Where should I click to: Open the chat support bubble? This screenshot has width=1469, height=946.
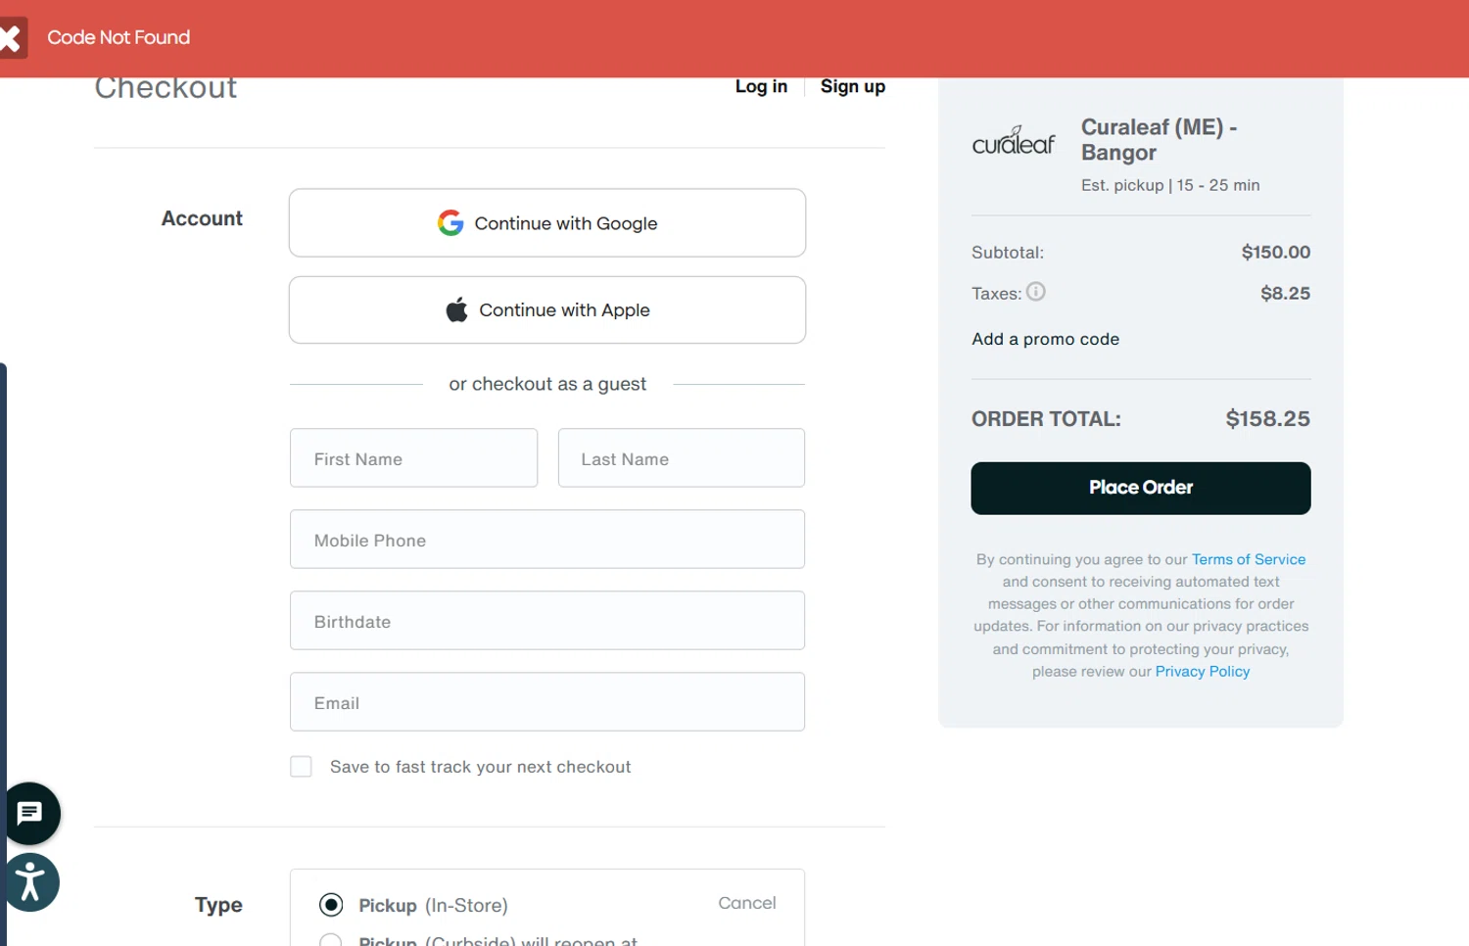30,813
